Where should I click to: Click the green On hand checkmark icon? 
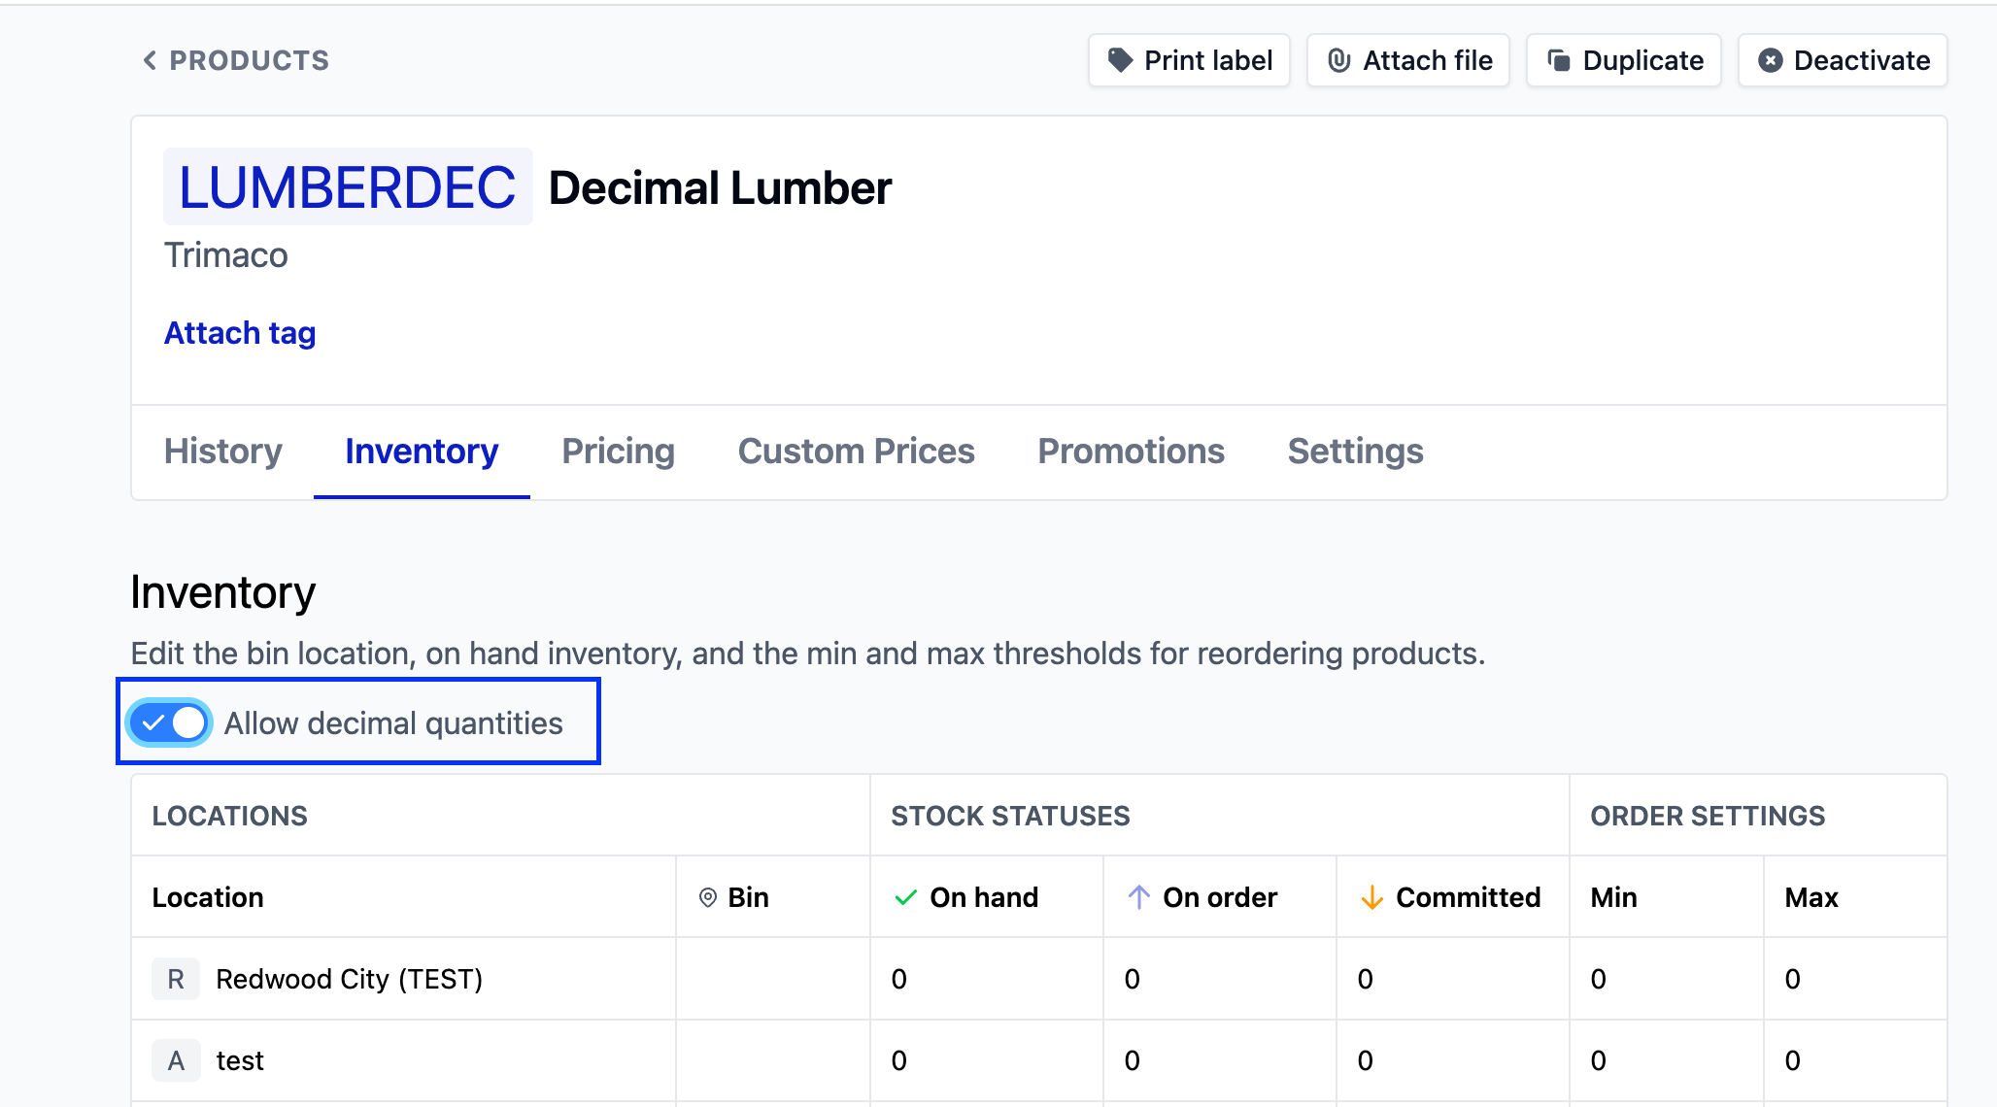click(905, 897)
